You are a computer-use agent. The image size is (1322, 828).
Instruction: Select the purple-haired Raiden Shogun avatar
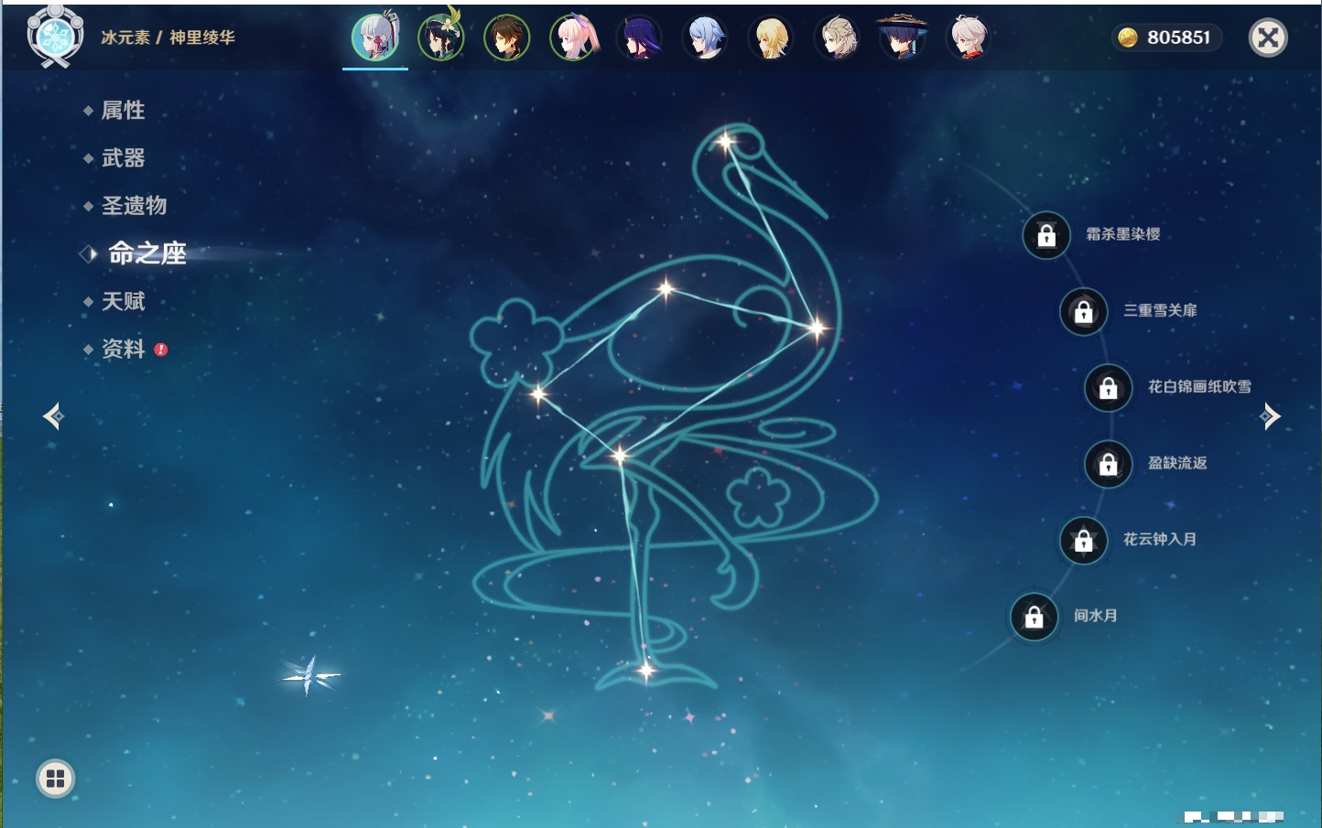(x=639, y=38)
